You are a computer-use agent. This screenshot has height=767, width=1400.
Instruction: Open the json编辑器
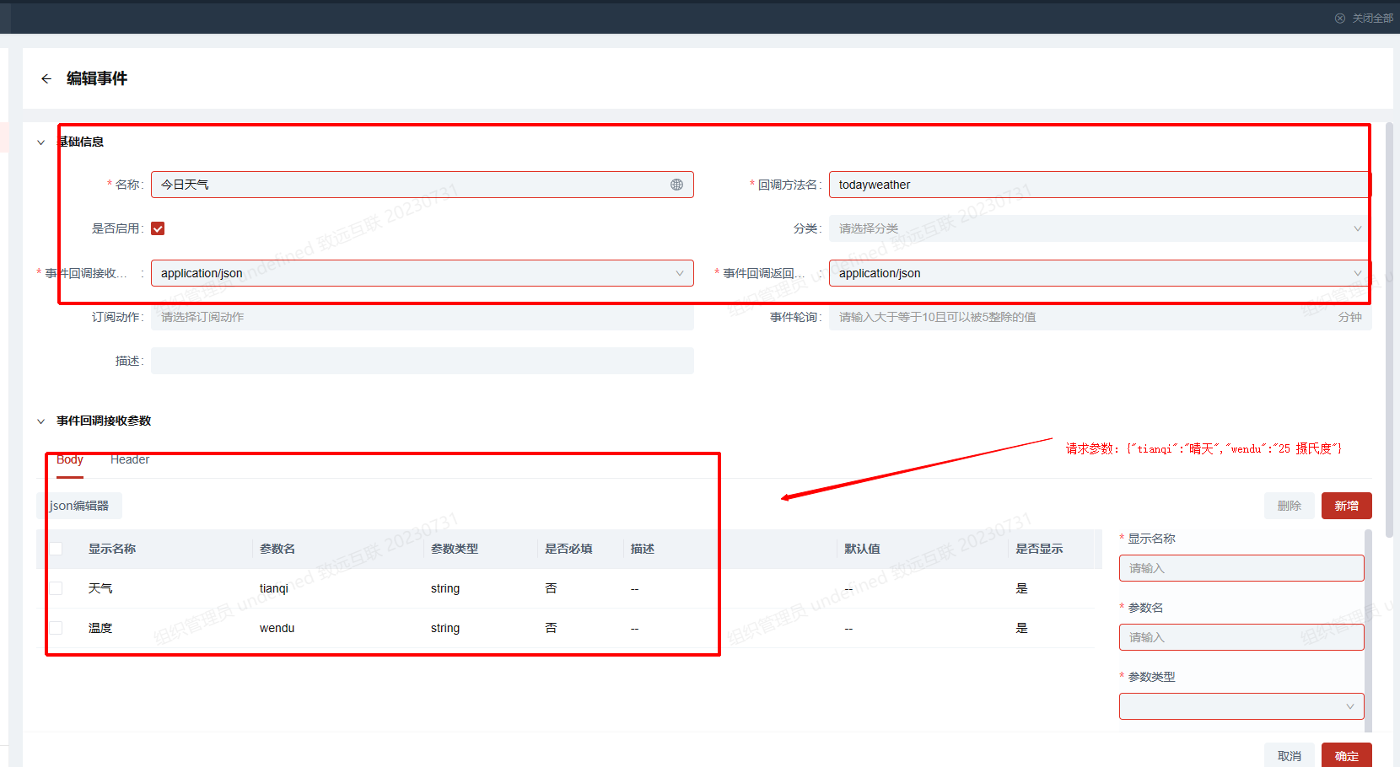pyautogui.click(x=80, y=506)
